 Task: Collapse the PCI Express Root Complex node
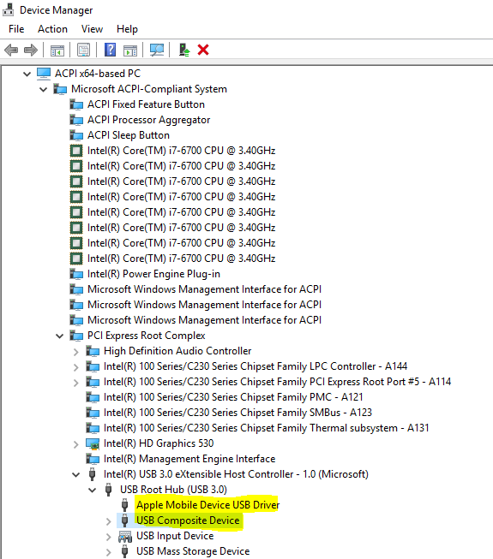click(60, 336)
